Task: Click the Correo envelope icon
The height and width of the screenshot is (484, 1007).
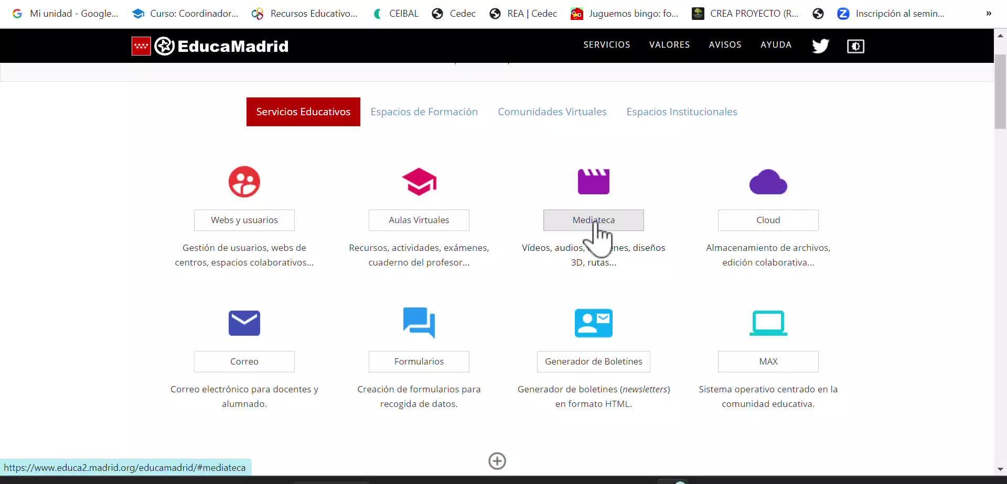Action: tap(244, 323)
